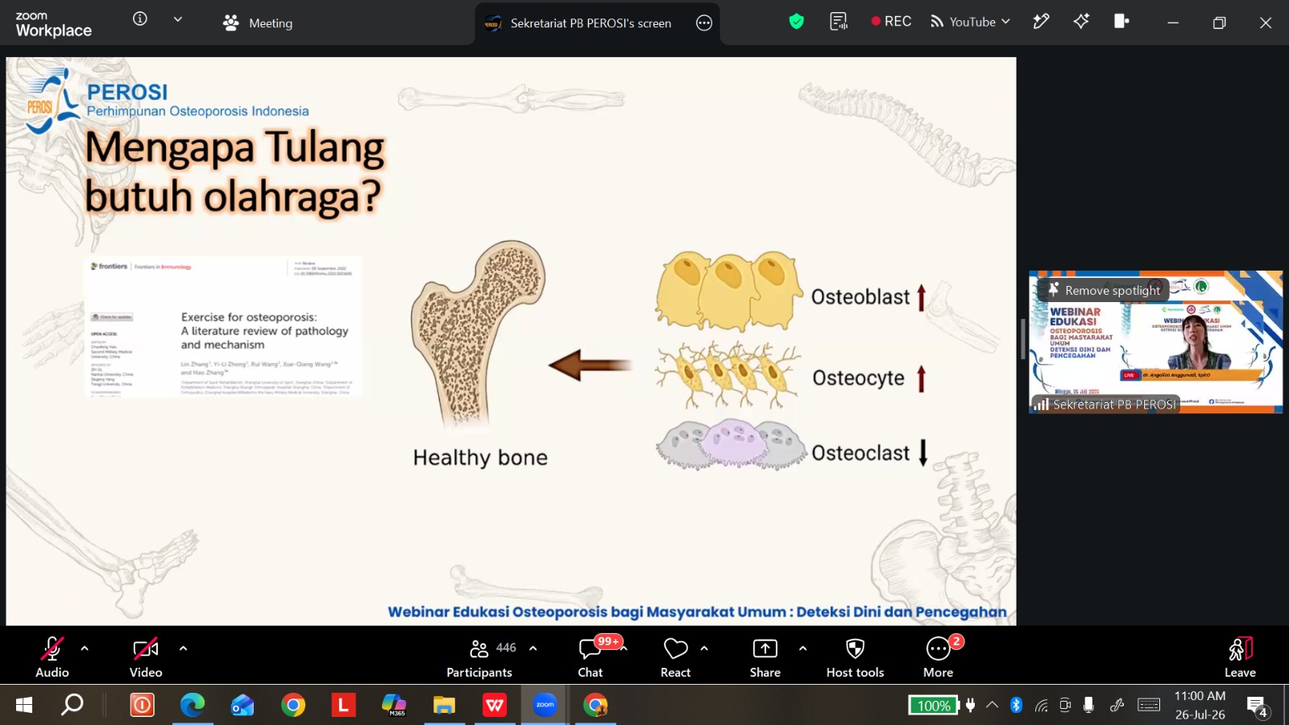The width and height of the screenshot is (1289, 725).
Task: Open Windows notification center
Action: (1257, 706)
